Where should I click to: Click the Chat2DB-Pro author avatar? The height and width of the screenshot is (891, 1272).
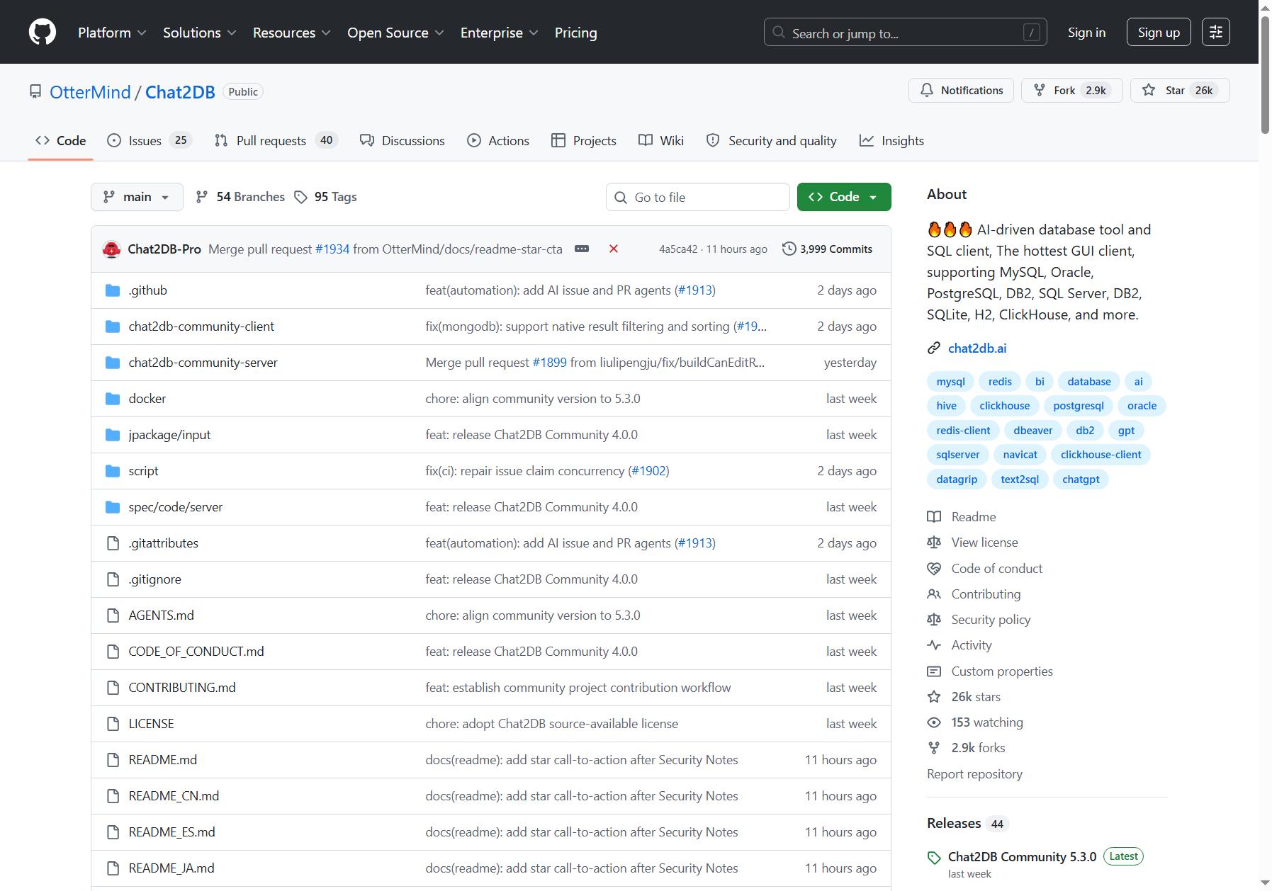point(111,249)
